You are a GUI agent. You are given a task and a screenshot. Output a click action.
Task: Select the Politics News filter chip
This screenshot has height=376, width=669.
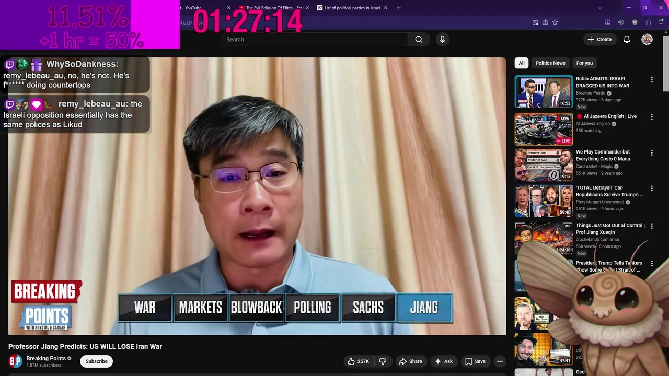tap(550, 63)
